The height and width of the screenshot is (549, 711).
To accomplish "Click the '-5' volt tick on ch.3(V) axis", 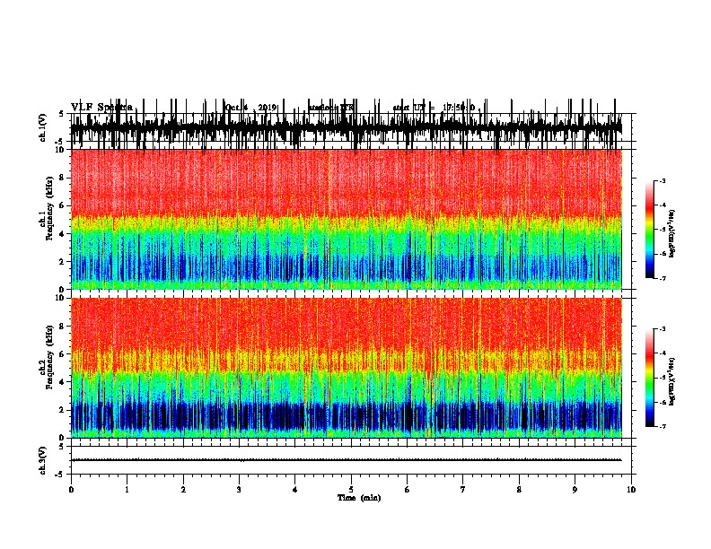I will pyautogui.click(x=60, y=475).
